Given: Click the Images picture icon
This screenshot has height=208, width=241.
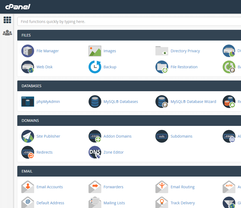Looking at the screenshot, I should pos(95,51).
